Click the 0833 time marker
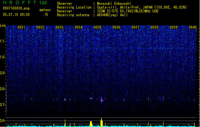Viewport: 200px width, 127px height. click(59, 27)
